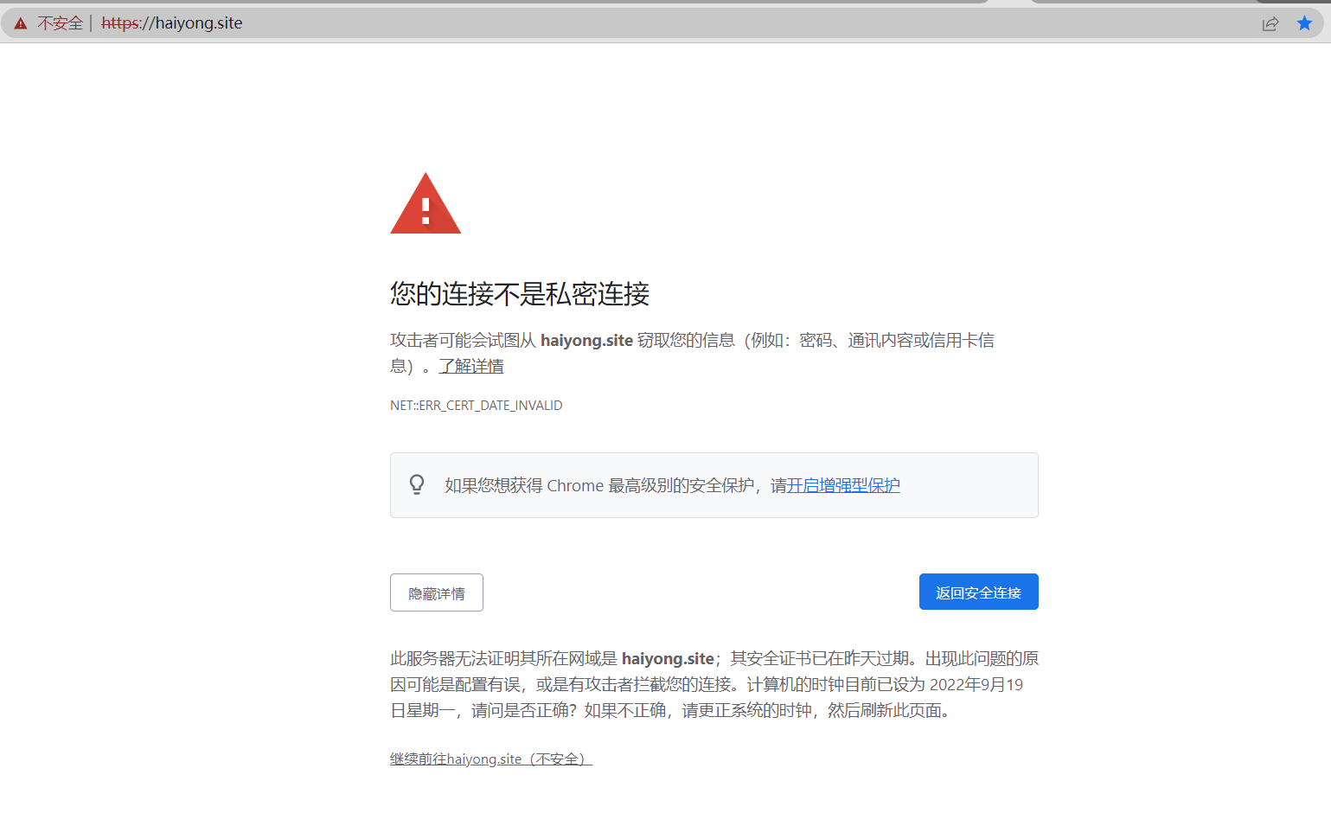1331x826 pixels.
Task: Click the crossed-out https text in the URL
Action: pyautogui.click(x=118, y=23)
